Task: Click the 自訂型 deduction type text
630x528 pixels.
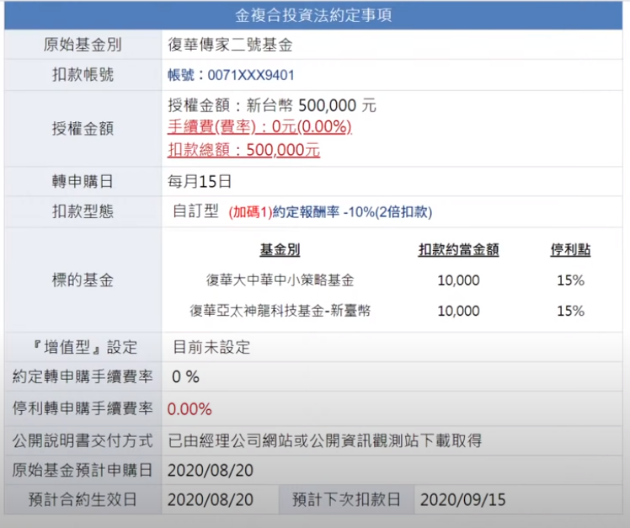Action: coord(195,211)
